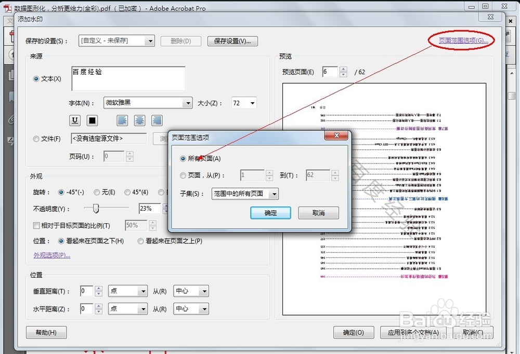
Task: Select 所有页面(A) radio button
Action: [183, 159]
